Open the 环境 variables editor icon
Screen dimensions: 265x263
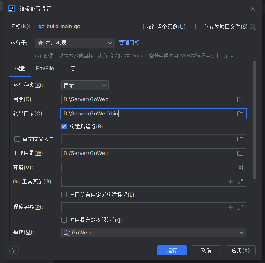pyautogui.click(x=240, y=168)
